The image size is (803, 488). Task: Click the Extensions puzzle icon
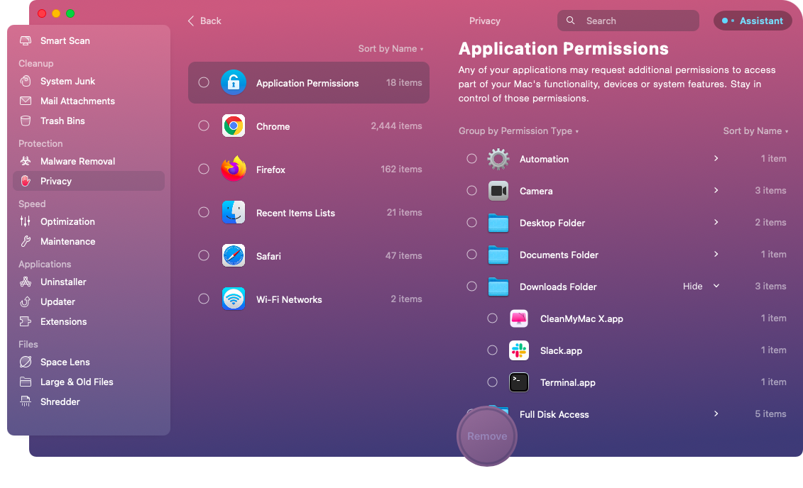pos(25,322)
